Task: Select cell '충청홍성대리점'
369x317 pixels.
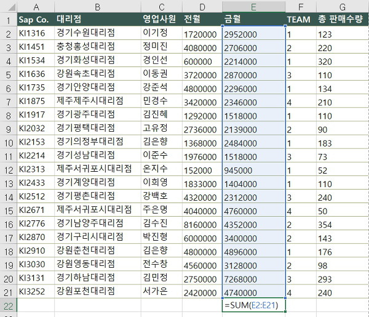Action: (98, 47)
